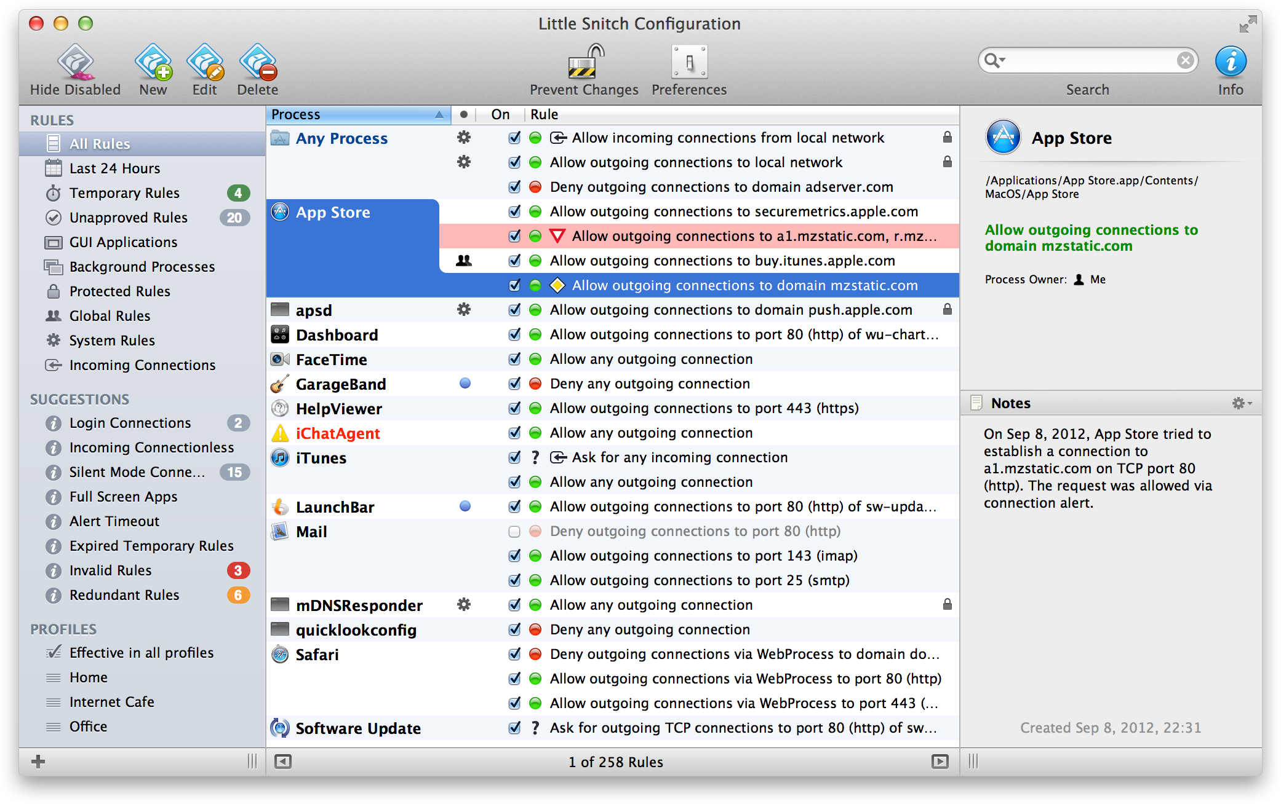Select Unapproved Rules in the sidebar
The height and width of the screenshot is (804, 1281).
point(128,218)
